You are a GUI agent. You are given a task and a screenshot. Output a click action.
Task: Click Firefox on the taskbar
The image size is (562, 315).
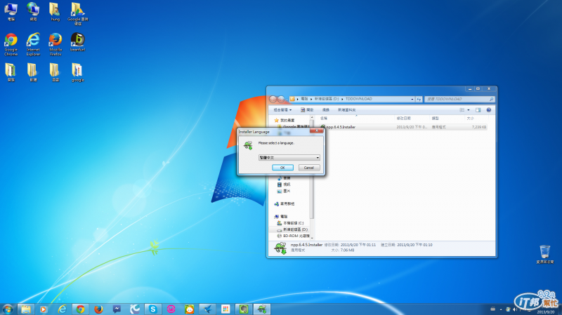click(98, 309)
